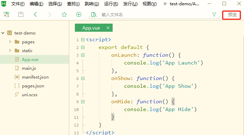Maximize the HBuilderX window

pyautogui.click(x=224, y=4)
